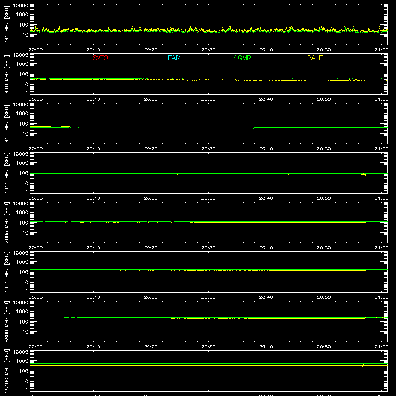Click 21:00 under the 2695 MHz plot

coord(381,248)
